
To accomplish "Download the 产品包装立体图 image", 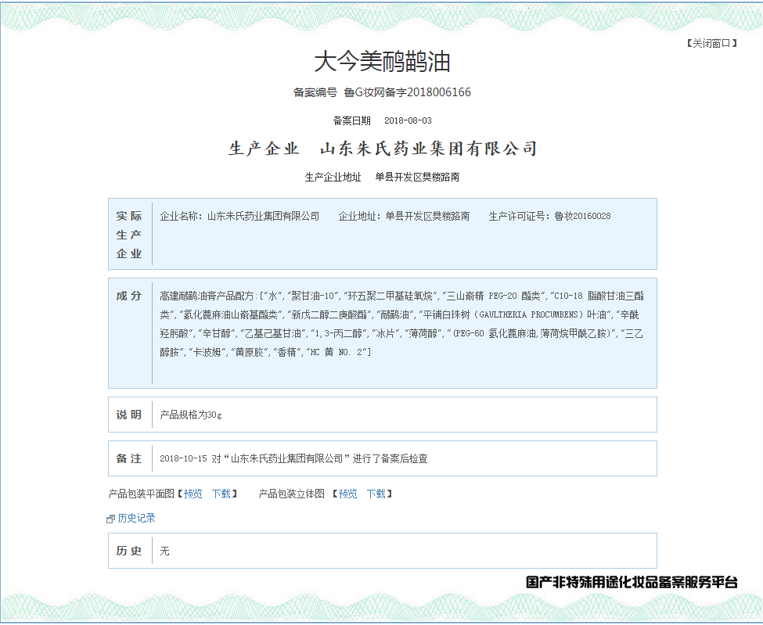I will (376, 494).
